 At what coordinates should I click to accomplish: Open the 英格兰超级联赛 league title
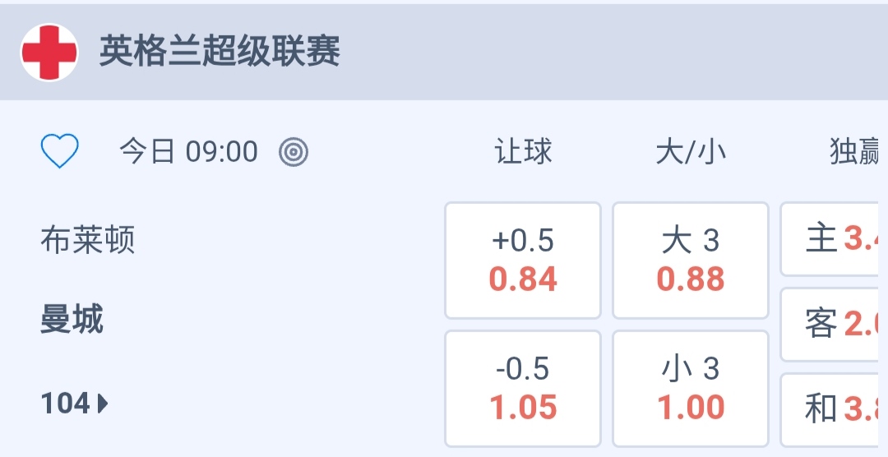tap(220, 52)
